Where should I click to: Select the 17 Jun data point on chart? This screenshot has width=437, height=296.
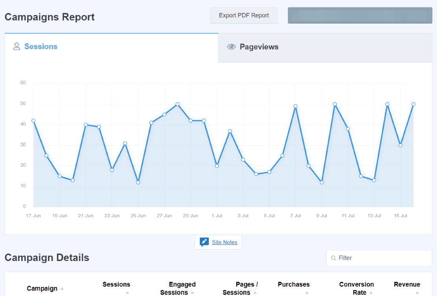[33, 121]
